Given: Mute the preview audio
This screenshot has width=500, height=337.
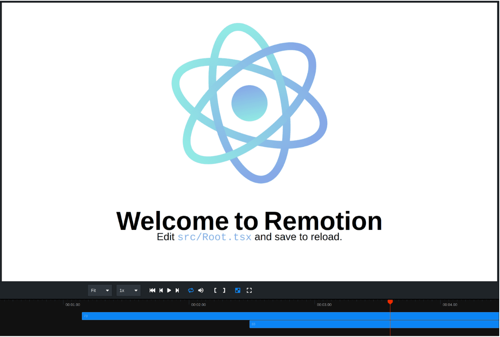Looking at the screenshot, I should point(201,291).
